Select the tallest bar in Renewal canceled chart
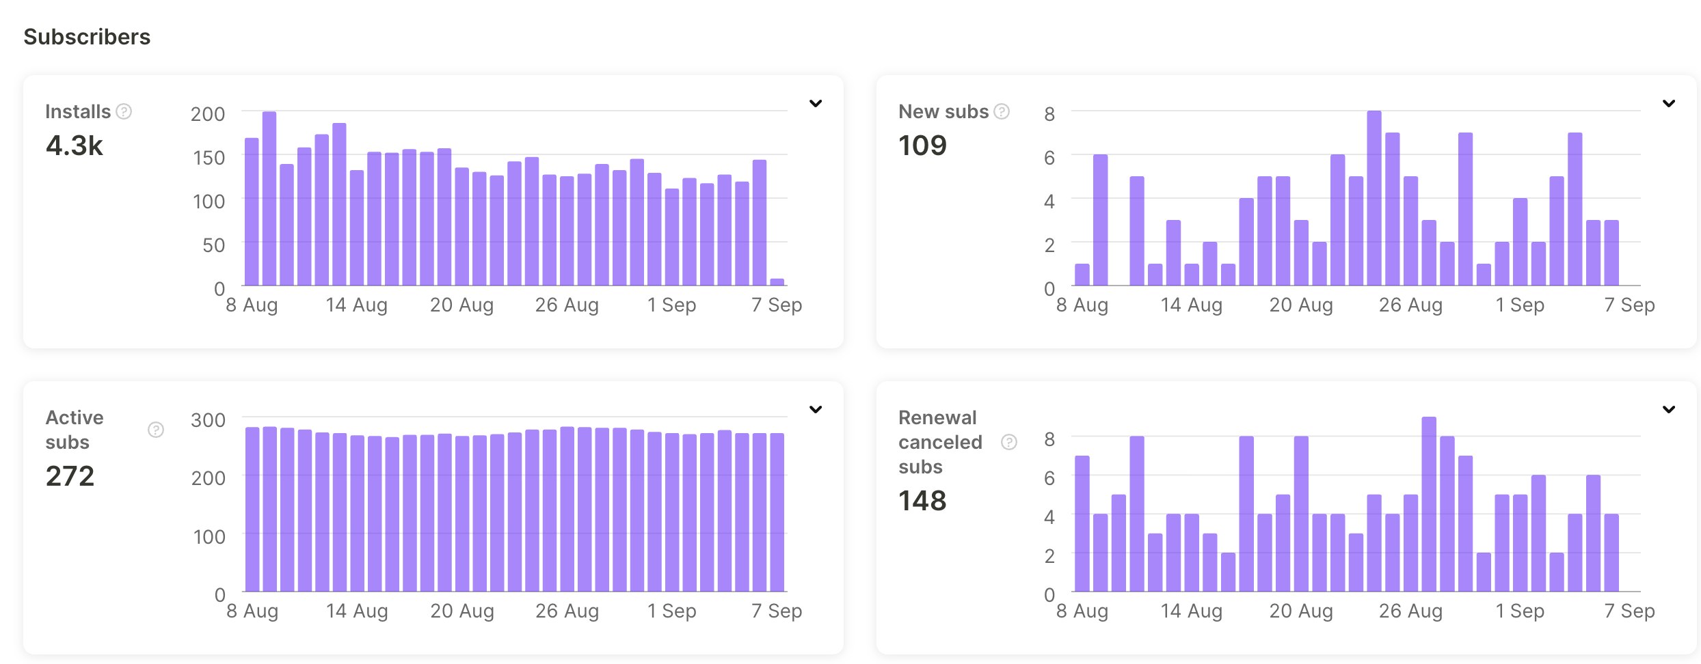This screenshot has width=1701, height=664. (x=1429, y=504)
